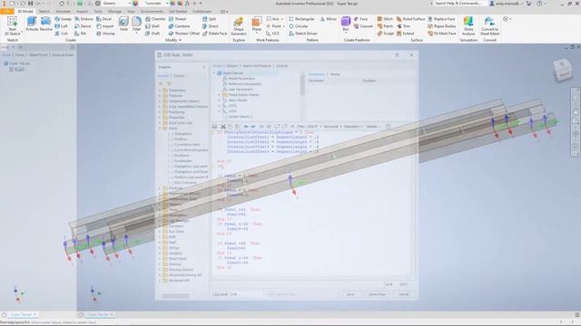The image size is (581, 326).
Task: Select Super Tee.ipt in the browser tree
Action: coord(17,63)
